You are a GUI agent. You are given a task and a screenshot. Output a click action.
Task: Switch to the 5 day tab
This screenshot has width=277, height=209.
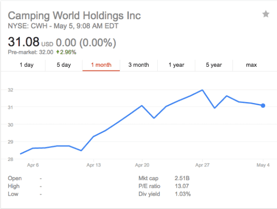[x=64, y=65]
